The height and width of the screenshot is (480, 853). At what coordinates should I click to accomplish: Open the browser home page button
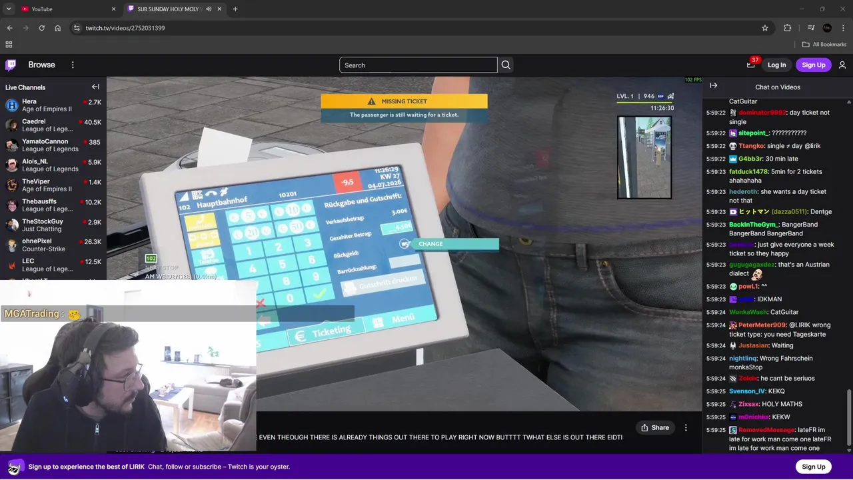click(x=58, y=28)
